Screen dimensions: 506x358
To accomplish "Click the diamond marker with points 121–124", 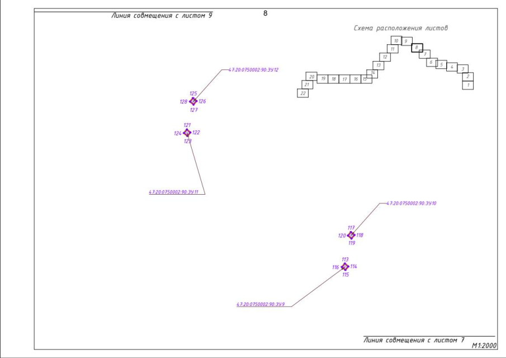I will pyautogui.click(x=187, y=133).
